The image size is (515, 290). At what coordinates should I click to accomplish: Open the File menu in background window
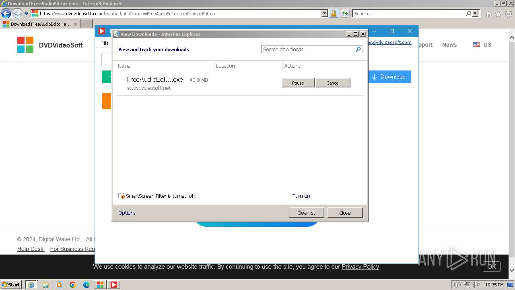(x=105, y=43)
